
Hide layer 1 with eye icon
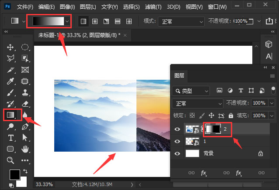pos(177,141)
